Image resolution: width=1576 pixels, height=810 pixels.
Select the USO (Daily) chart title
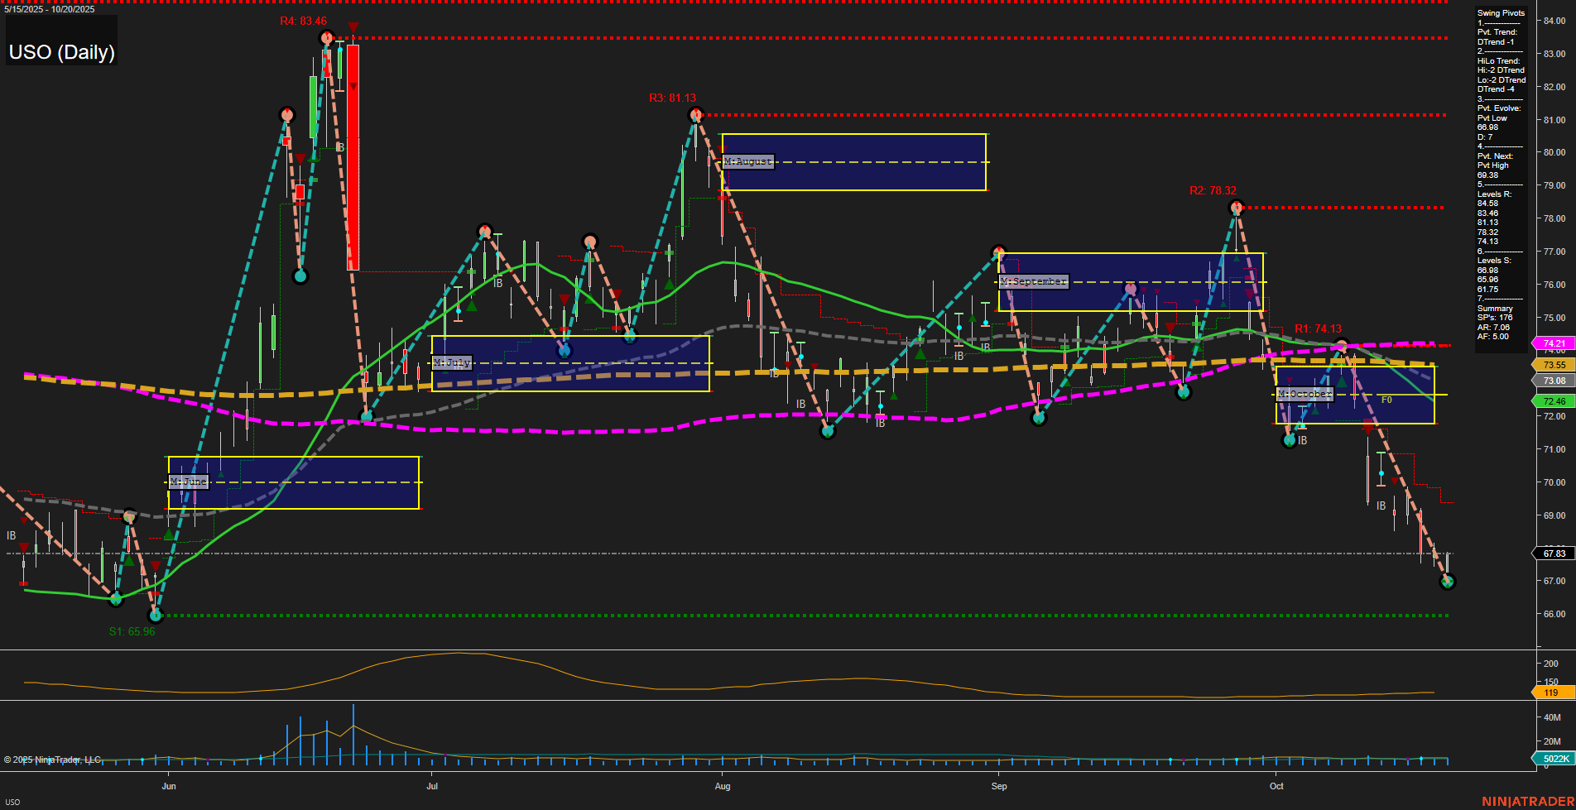point(61,51)
